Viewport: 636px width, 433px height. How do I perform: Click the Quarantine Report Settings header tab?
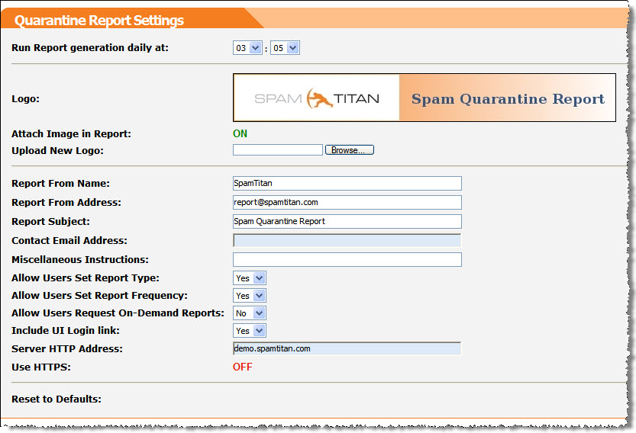coord(99,21)
